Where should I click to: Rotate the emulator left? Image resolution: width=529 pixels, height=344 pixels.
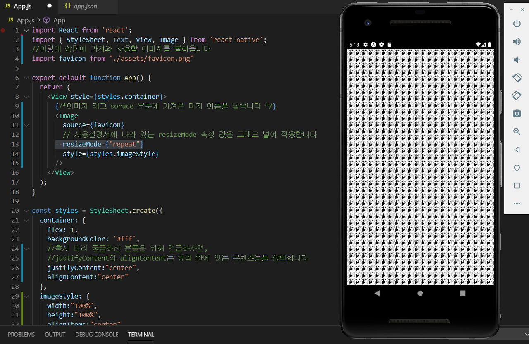click(517, 78)
